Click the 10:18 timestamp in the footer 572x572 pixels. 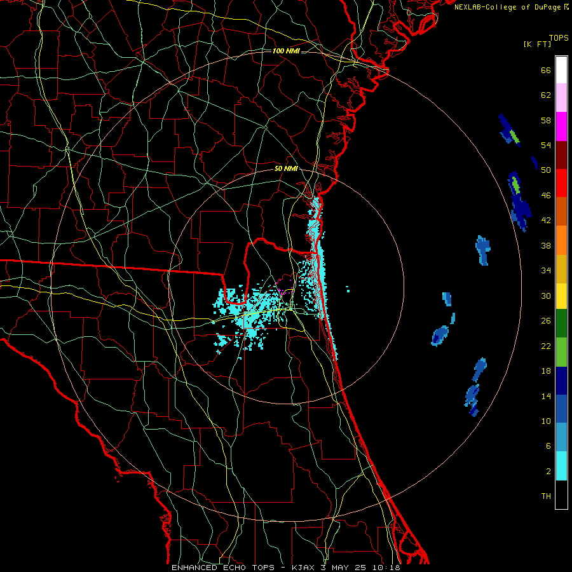click(386, 568)
